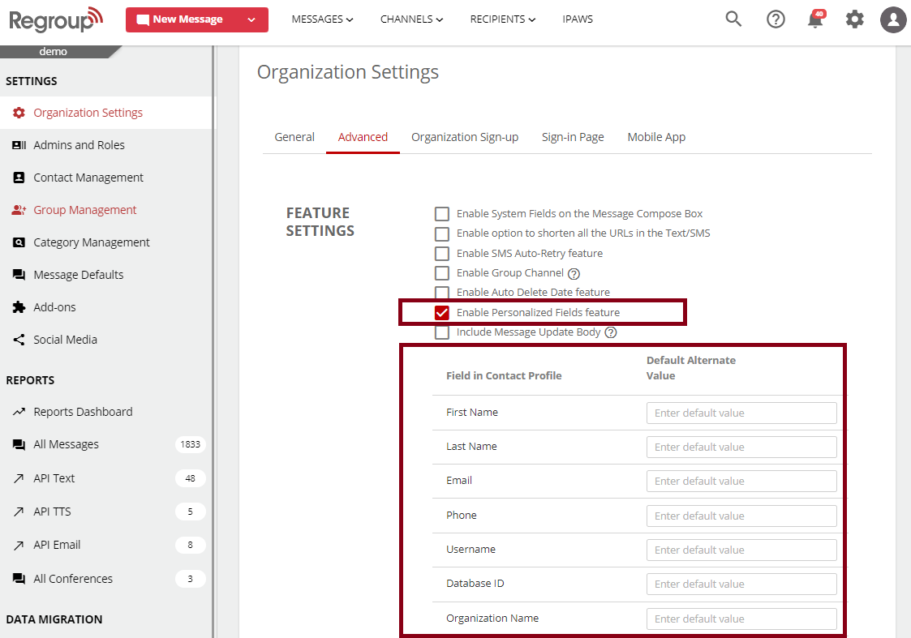This screenshot has width=911, height=638.
Task: Click the IPAWS menu item
Action: pos(578,19)
